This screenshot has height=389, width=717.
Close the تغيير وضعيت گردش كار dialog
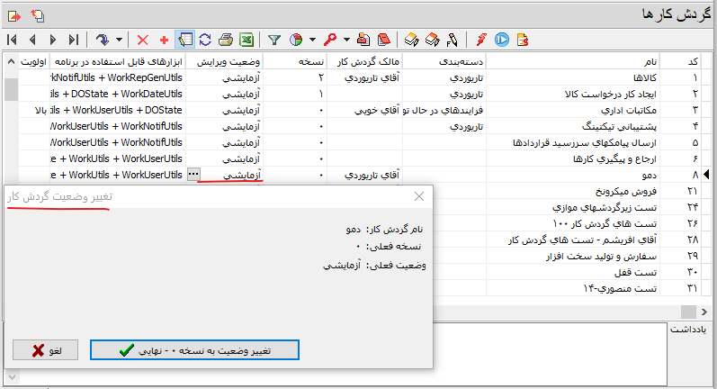coord(419,196)
